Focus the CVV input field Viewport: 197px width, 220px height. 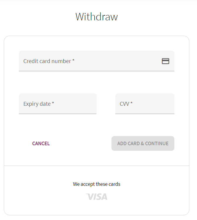pyautogui.click(x=145, y=104)
